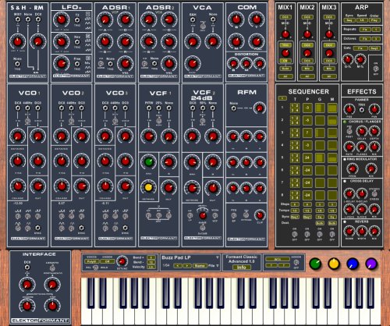The height and width of the screenshot is (326, 390).
Task: Toggle the Reverb effect LED
Action: (x=345, y=221)
